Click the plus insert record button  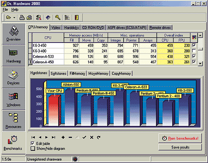[63, 138]
